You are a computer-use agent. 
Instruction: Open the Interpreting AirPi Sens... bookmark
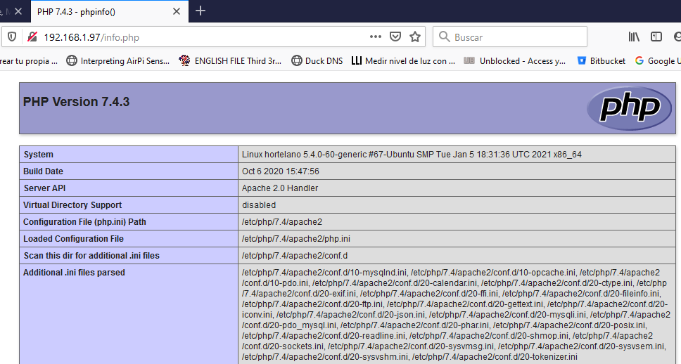[117, 61]
